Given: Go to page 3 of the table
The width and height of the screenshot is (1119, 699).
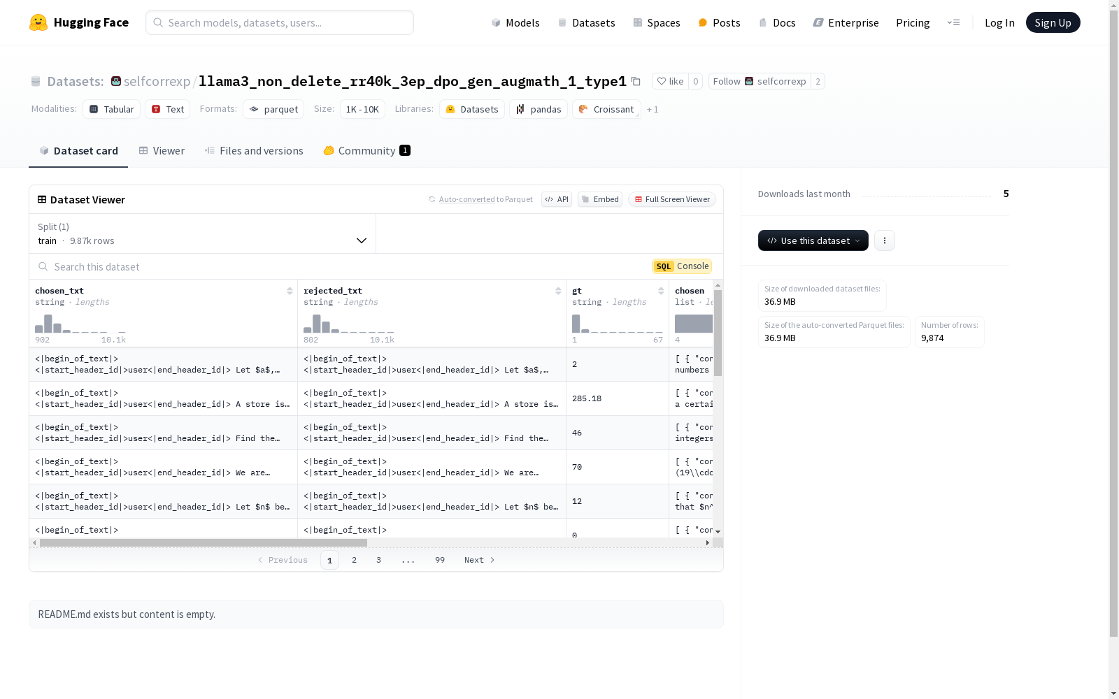Looking at the screenshot, I should click(378, 560).
